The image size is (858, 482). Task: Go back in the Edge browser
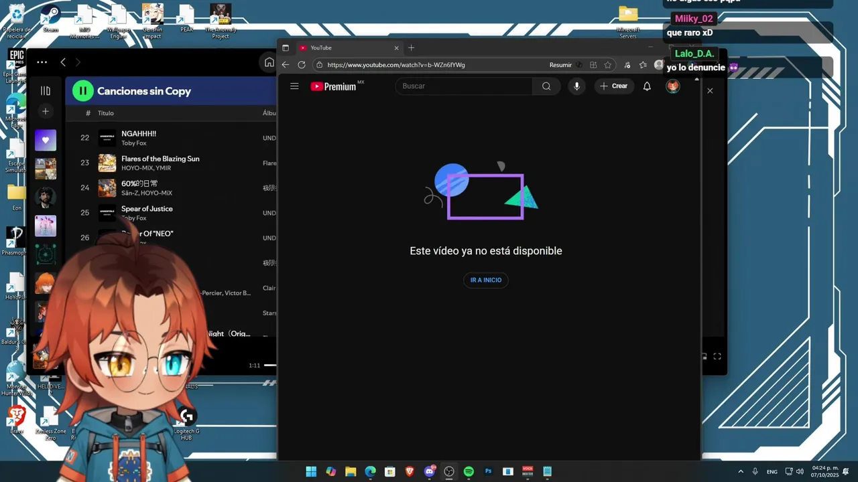286,65
